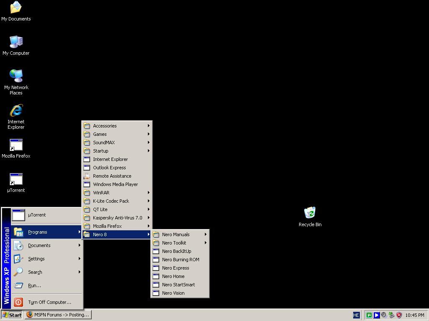Expand the Games submenu arrow
Image resolution: width=429 pixels, height=321 pixels.
point(149,134)
